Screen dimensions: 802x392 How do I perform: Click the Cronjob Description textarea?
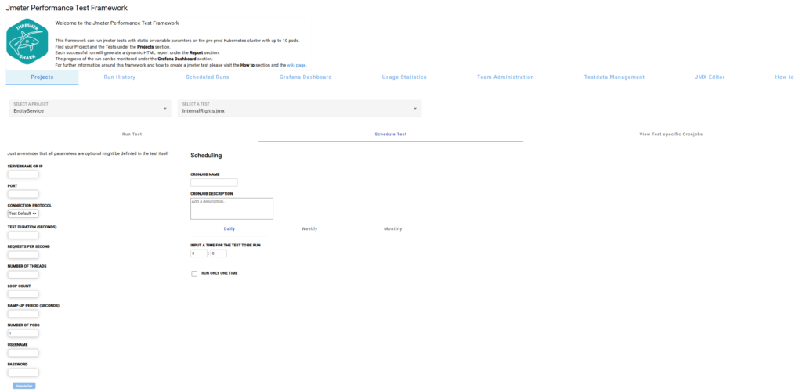(x=232, y=209)
